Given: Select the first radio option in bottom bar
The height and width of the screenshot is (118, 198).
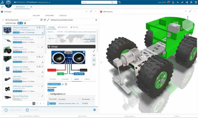Looking at the screenshot, I should coord(6,110).
